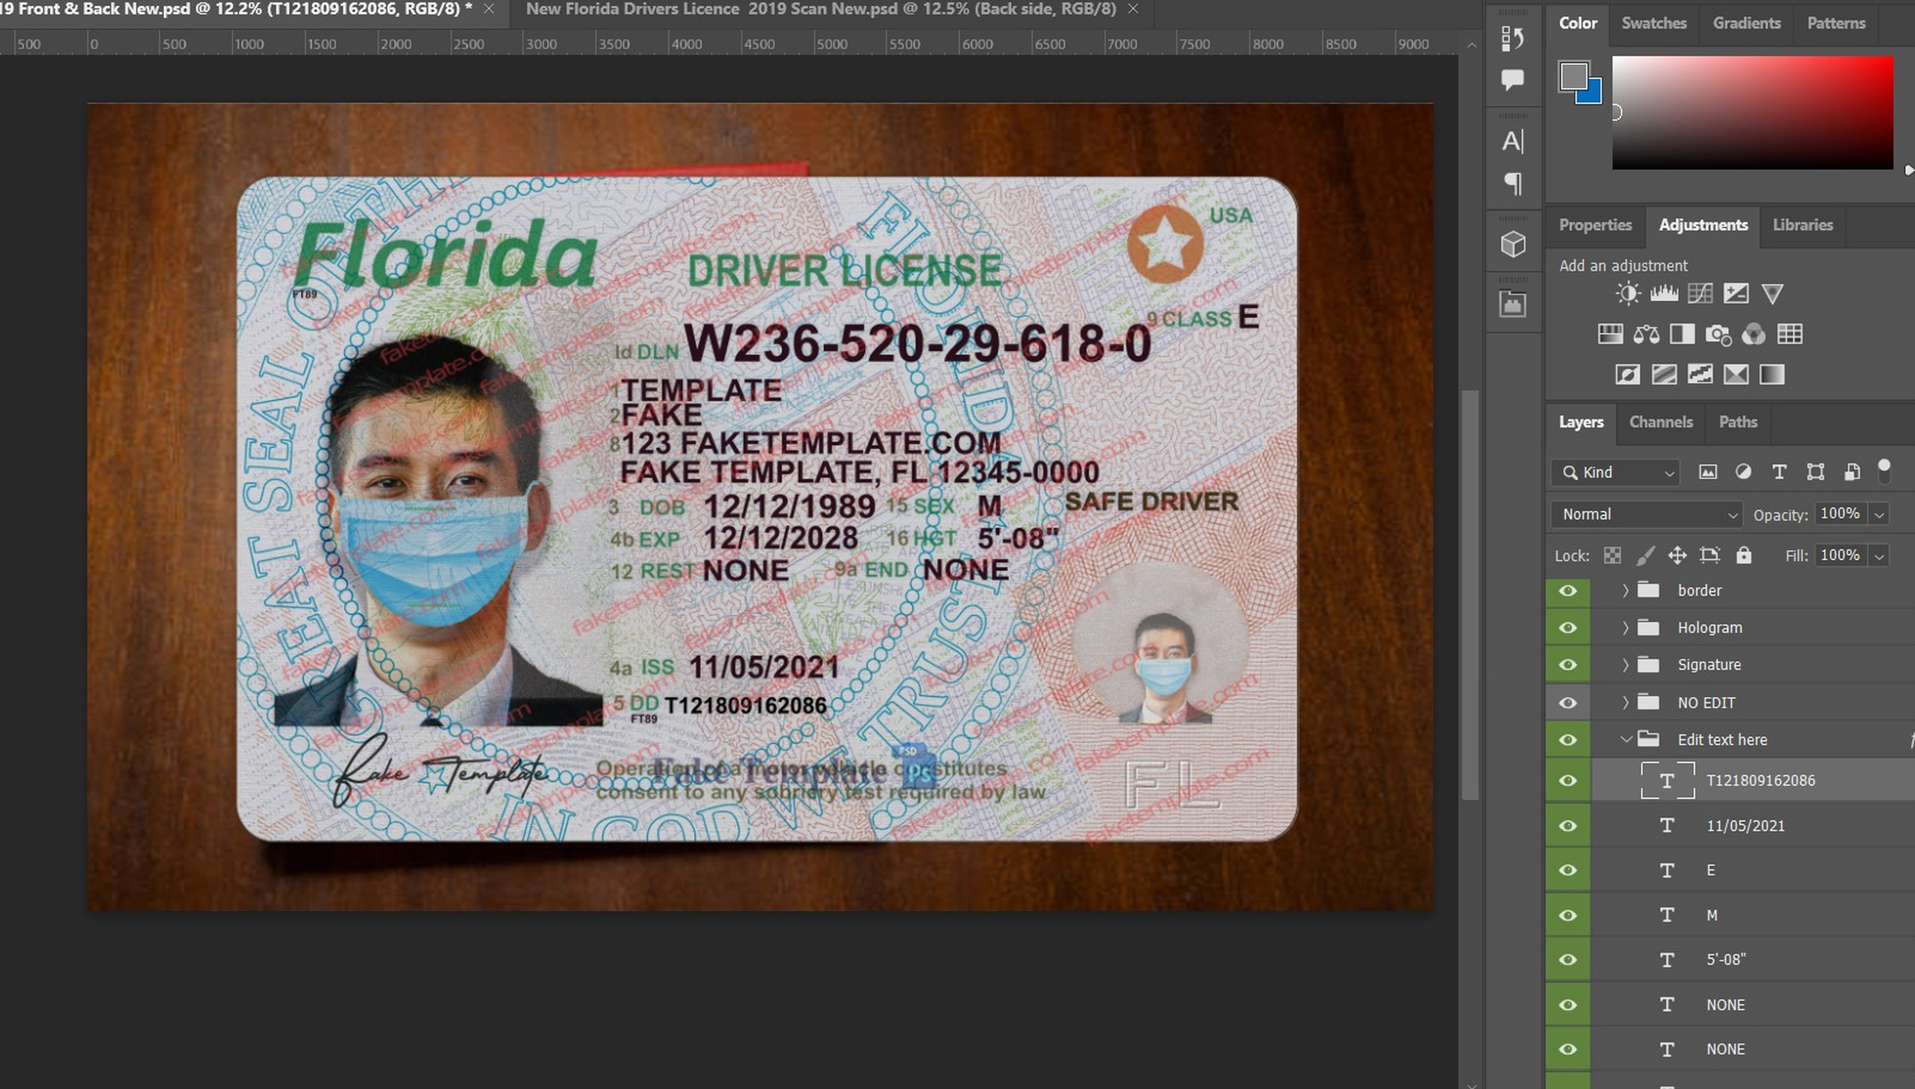This screenshot has width=1915, height=1089.
Task: Turn layer filtering on or off
Action: coord(1884,472)
